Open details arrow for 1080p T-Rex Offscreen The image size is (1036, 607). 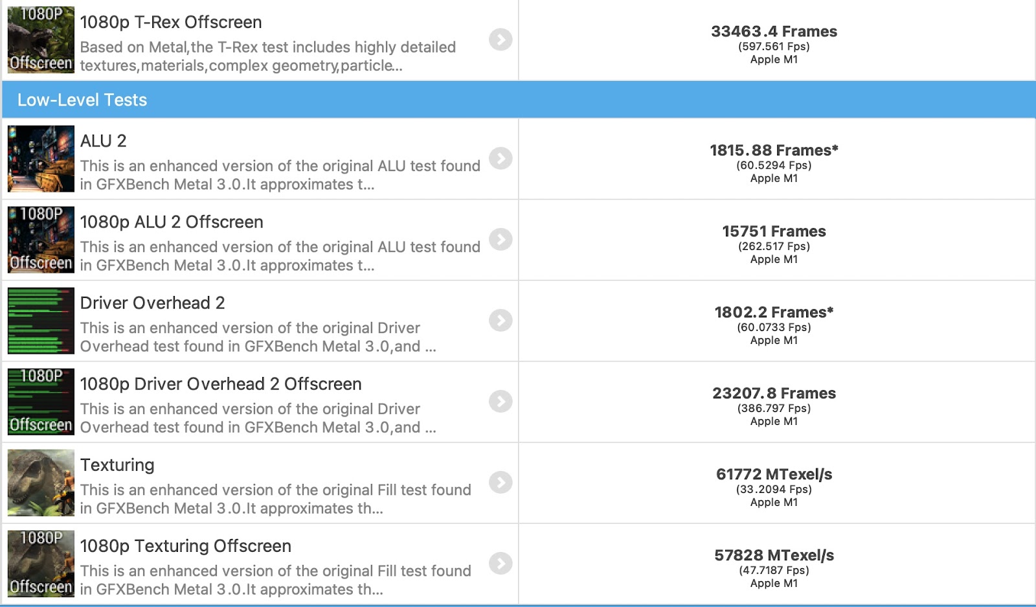tap(501, 40)
